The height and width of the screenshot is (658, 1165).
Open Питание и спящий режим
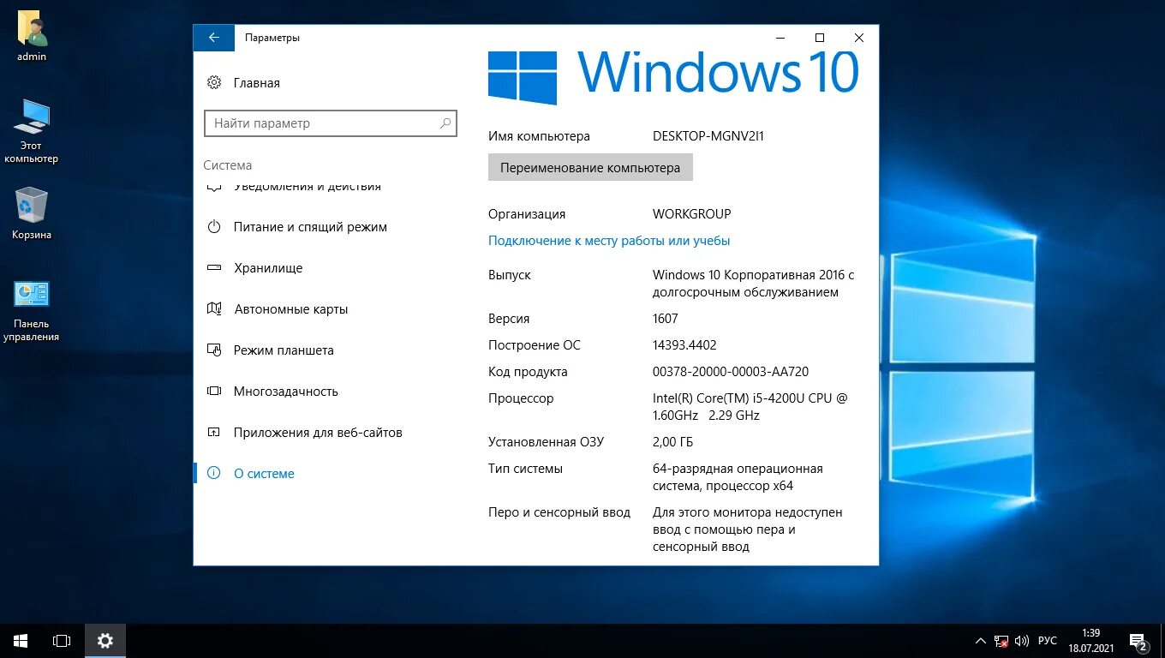310,227
